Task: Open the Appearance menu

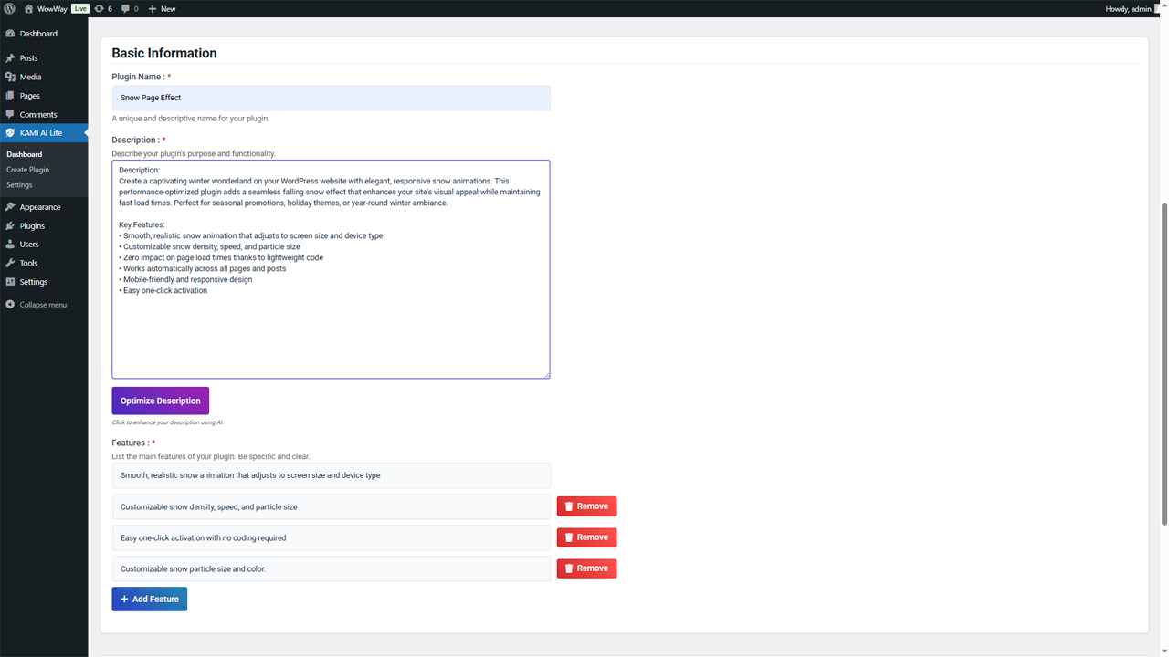Action: (40, 207)
